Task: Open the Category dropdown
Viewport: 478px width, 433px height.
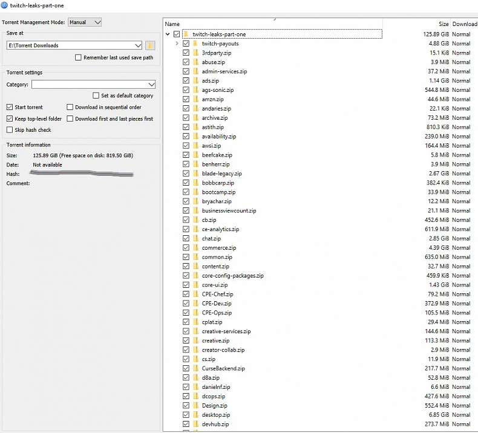Action: click(94, 85)
